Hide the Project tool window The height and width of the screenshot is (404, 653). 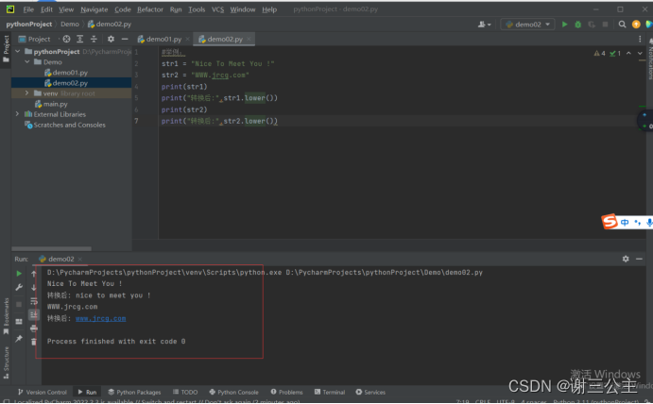click(x=125, y=39)
